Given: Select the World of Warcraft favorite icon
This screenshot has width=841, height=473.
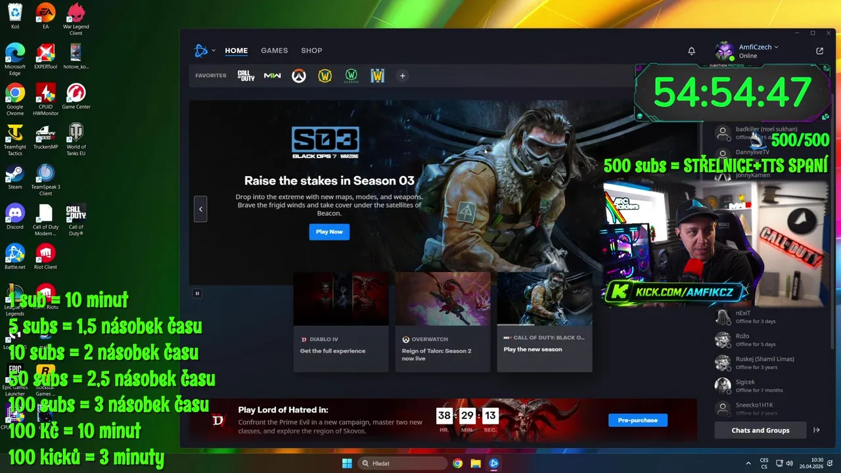Looking at the screenshot, I should [325, 76].
